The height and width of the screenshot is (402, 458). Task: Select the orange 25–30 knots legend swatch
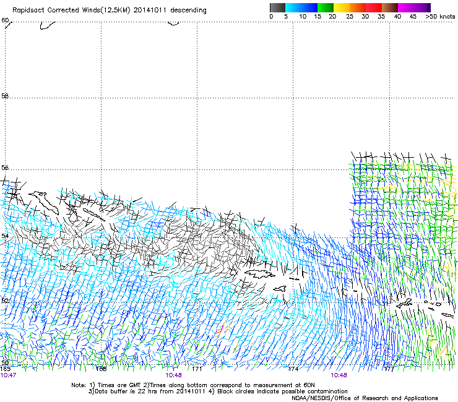358,7
